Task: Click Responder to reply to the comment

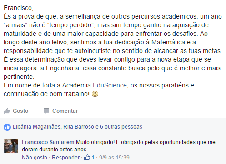Action: [x=65, y=158]
